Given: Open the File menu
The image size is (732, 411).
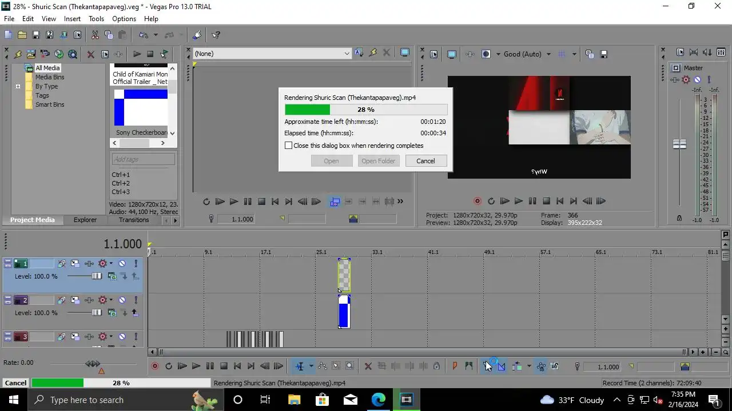Looking at the screenshot, I should 9,19.
